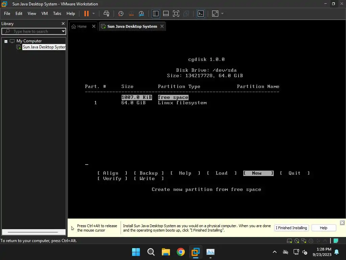
Task: Toggle the thumbnail bar view
Action: (166, 14)
